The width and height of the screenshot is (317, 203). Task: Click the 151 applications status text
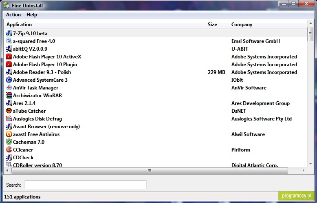[x=22, y=197]
